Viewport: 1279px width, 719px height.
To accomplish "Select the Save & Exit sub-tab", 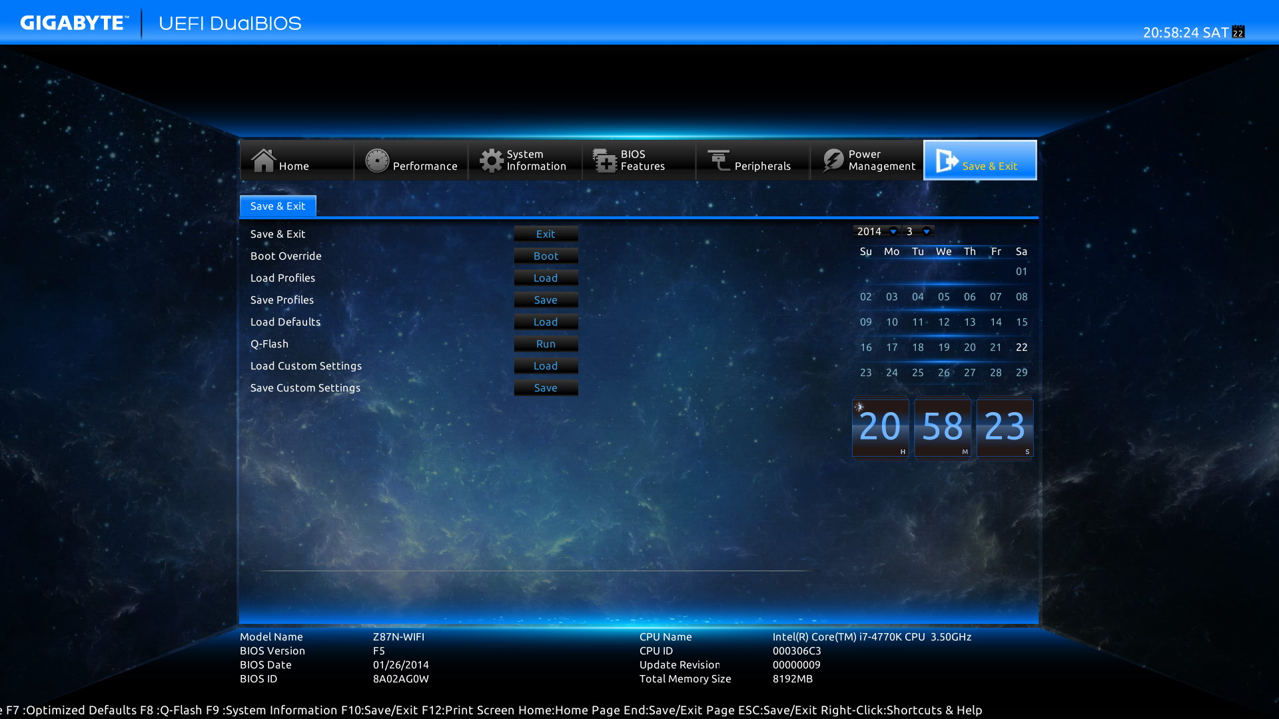I will (278, 206).
